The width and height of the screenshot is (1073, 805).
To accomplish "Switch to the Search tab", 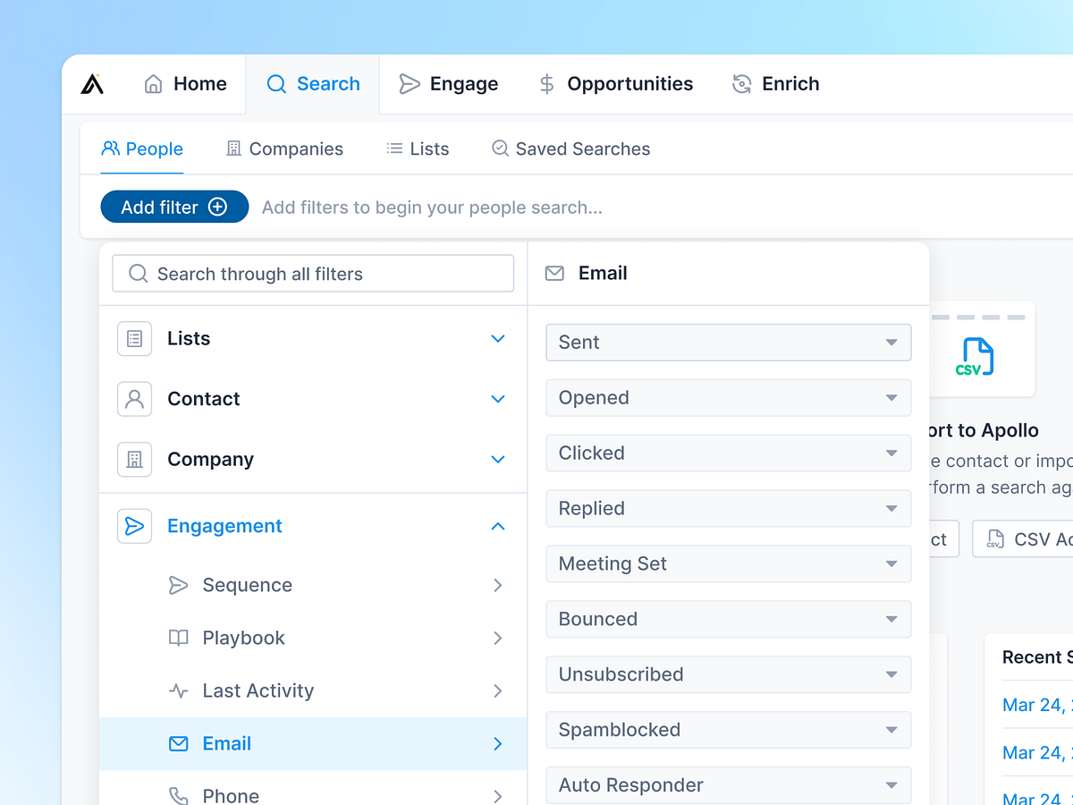I will (313, 84).
